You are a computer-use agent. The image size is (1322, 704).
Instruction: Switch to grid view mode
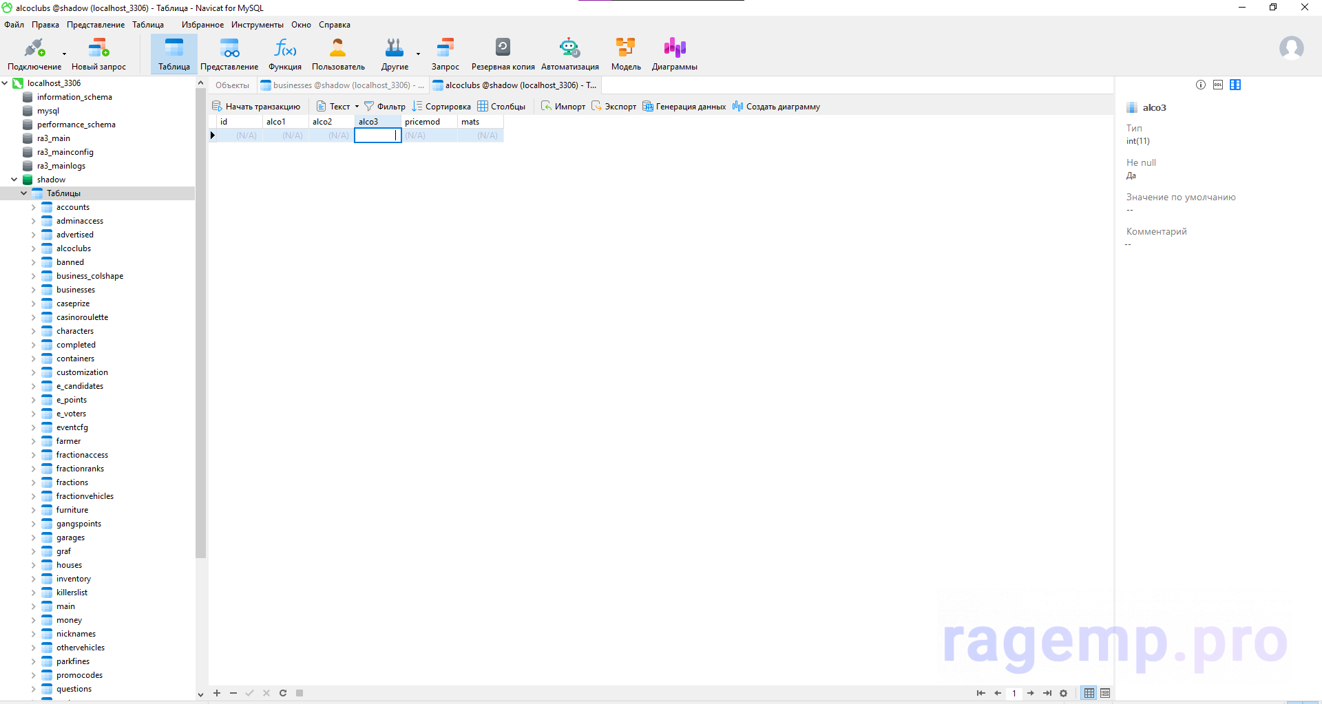(x=1089, y=693)
